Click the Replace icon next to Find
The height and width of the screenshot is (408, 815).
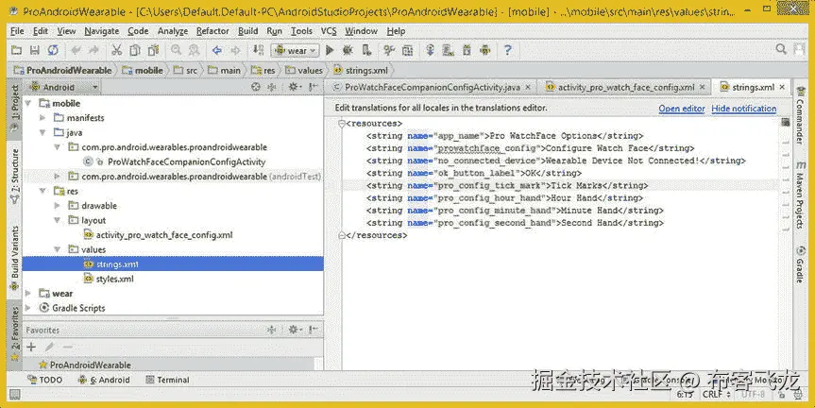click(x=194, y=50)
